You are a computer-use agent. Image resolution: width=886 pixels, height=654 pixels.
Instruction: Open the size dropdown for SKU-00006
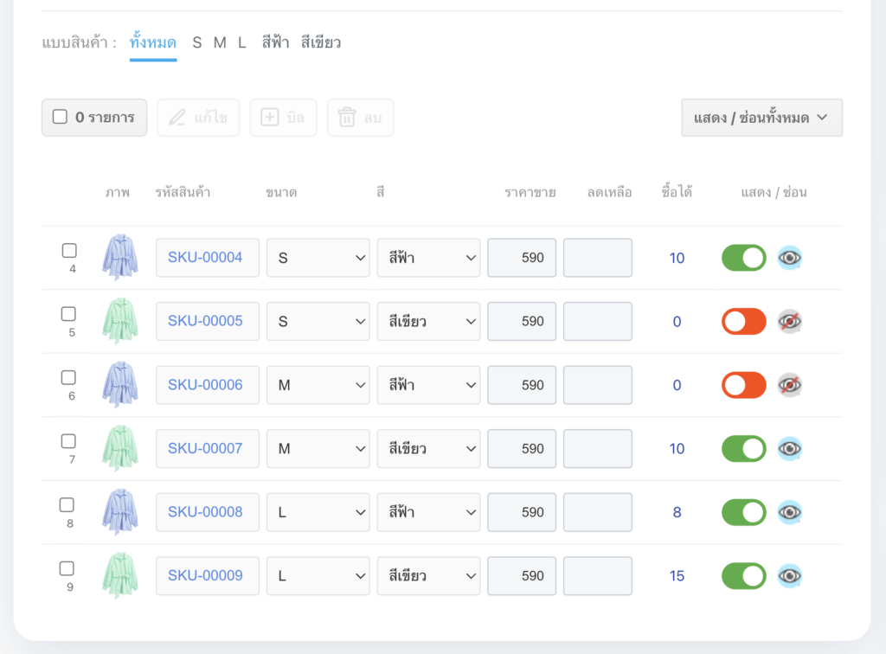coord(318,385)
